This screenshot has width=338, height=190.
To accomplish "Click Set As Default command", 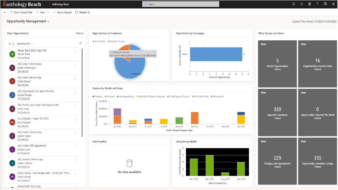I will point(62,12).
